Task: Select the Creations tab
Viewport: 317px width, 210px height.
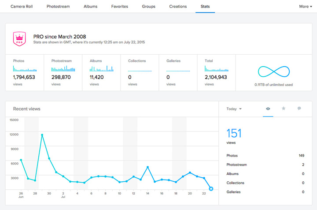Action: click(x=178, y=7)
